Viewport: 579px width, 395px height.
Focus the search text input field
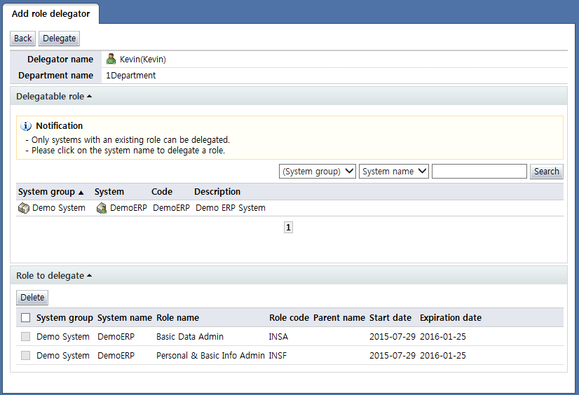(479, 172)
